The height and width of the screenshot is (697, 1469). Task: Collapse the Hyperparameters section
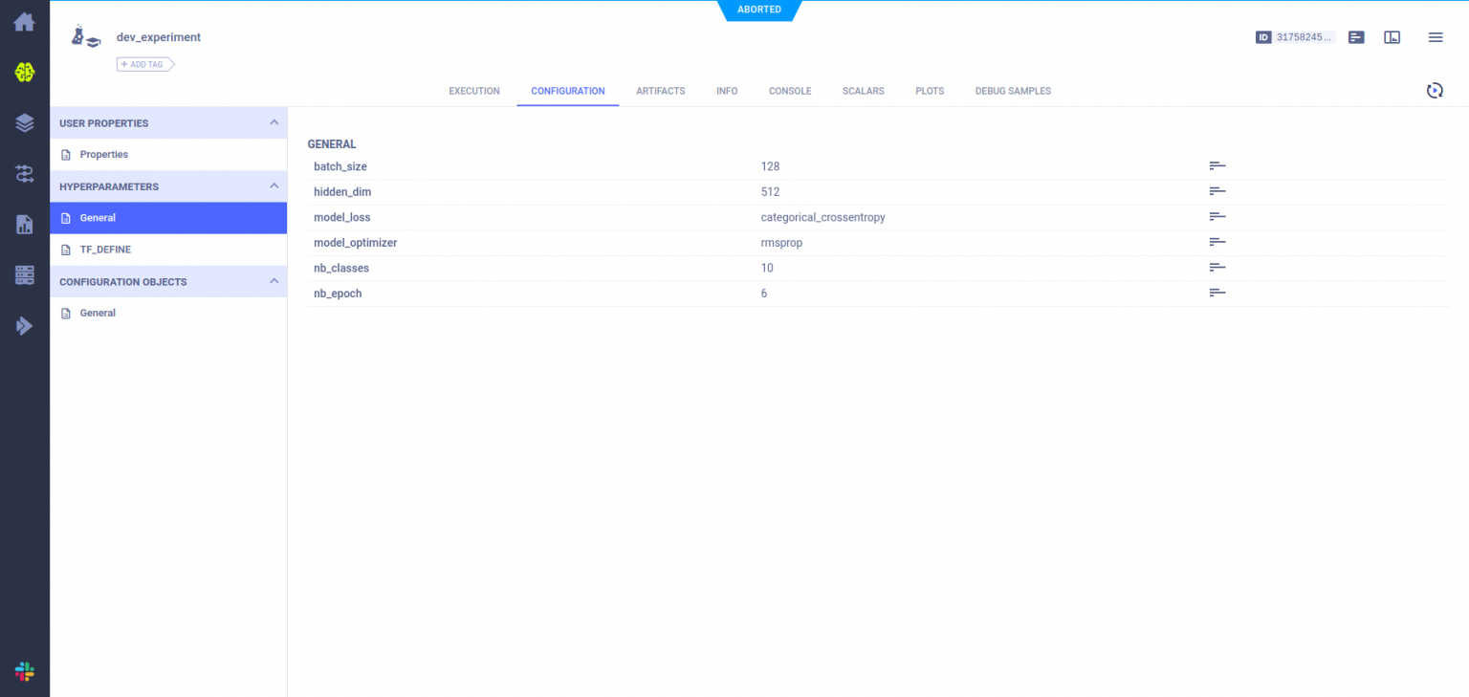274,185
